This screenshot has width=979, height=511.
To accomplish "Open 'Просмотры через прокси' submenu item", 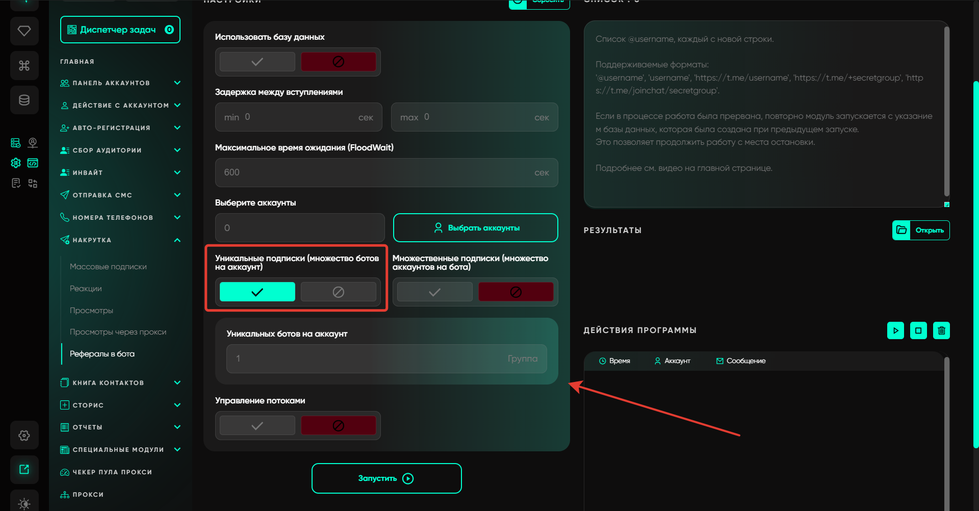I will (x=118, y=332).
